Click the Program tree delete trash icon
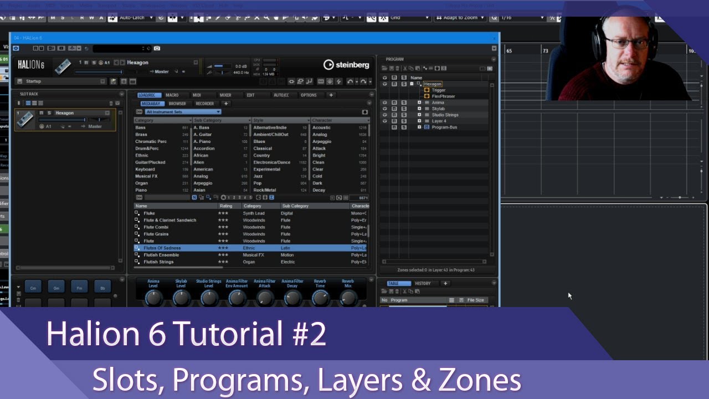 (397, 68)
